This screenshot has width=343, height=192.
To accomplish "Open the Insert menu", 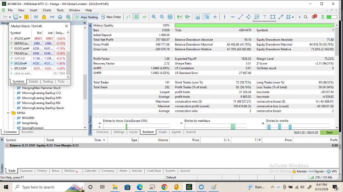I will 34,10.
